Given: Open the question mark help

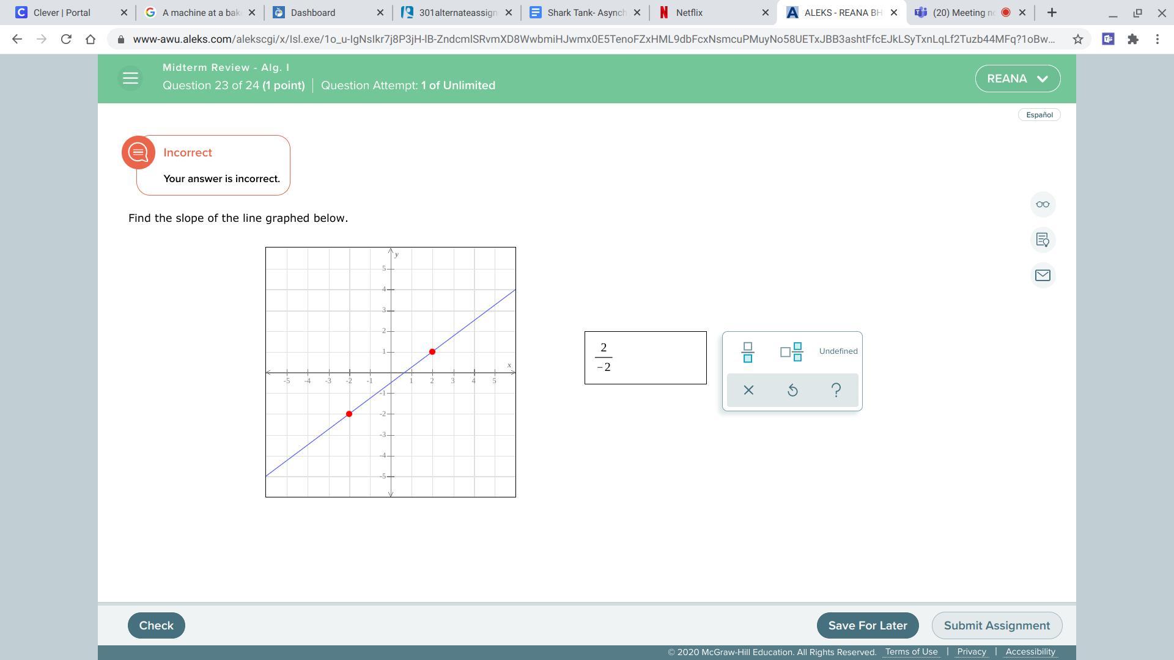Looking at the screenshot, I should pyautogui.click(x=836, y=390).
